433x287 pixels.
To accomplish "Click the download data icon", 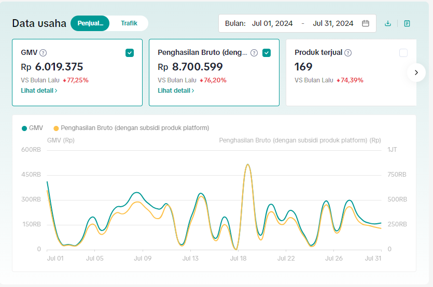I will click(x=388, y=23).
